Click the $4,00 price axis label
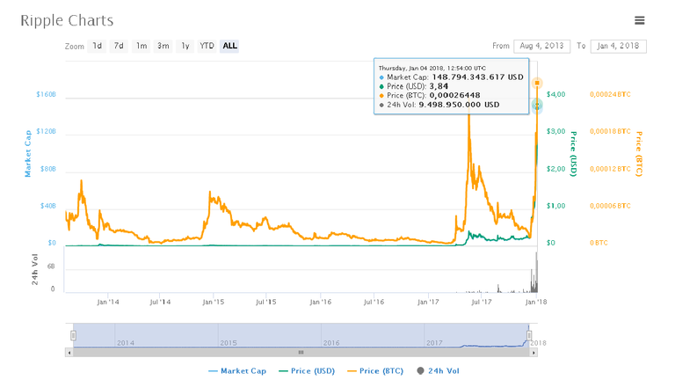The height and width of the screenshot is (380, 675). [555, 94]
